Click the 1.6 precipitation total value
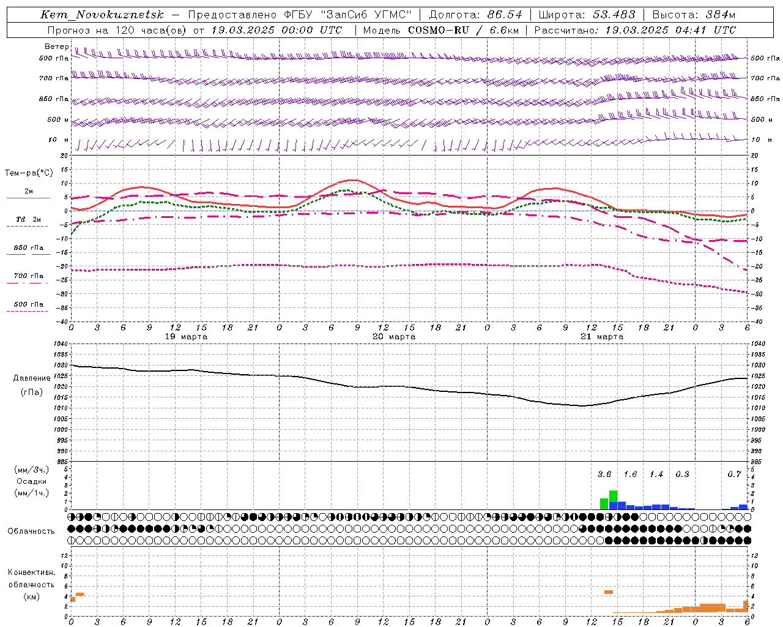 point(630,474)
